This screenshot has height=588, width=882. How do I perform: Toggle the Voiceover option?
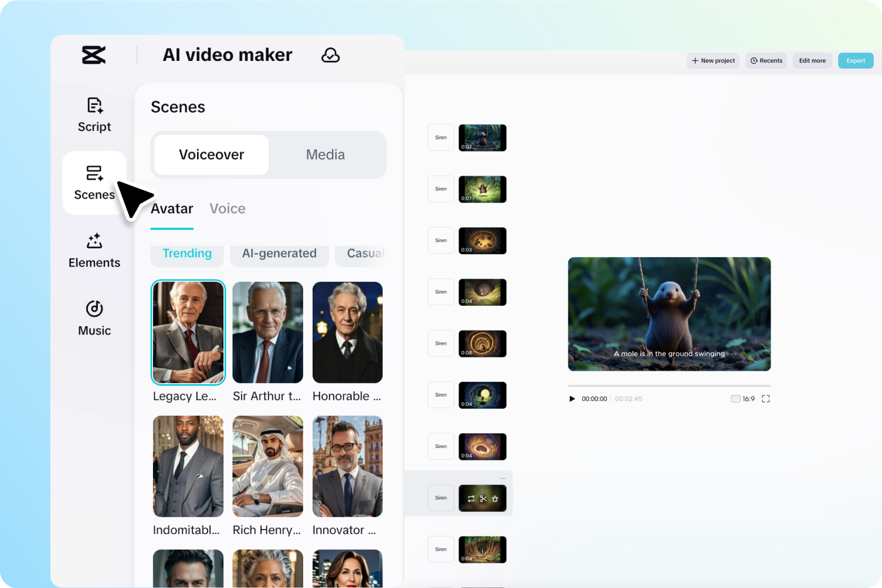click(x=211, y=155)
